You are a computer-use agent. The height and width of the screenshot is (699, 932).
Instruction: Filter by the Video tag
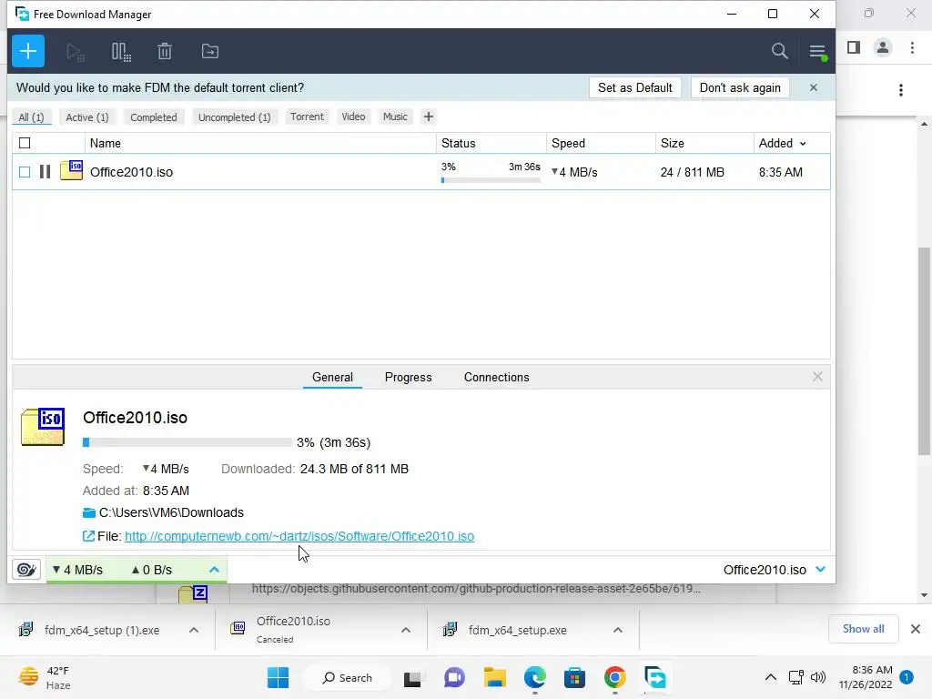(x=353, y=116)
